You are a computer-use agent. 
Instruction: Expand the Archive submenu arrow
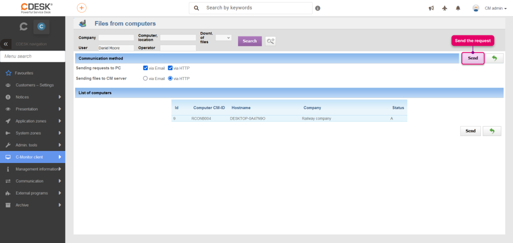click(x=60, y=205)
